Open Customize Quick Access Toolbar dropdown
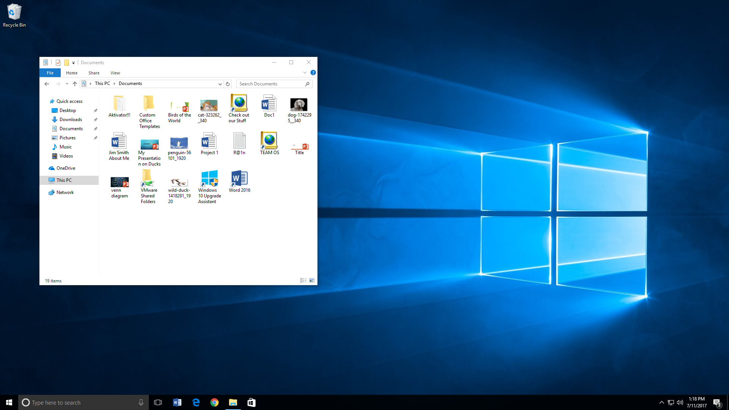Image resolution: width=729 pixels, height=410 pixels. pyautogui.click(x=73, y=63)
